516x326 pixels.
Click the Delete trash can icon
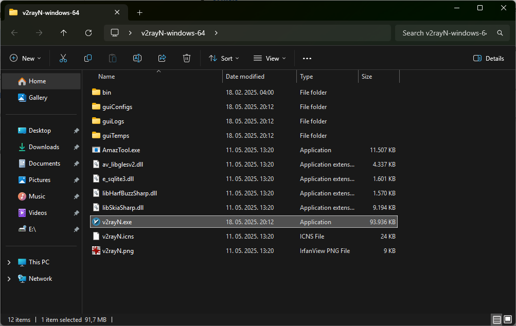tap(187, 59)
